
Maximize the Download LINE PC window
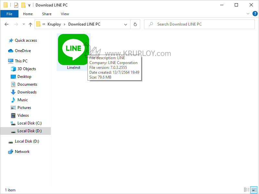click(236, 5)
